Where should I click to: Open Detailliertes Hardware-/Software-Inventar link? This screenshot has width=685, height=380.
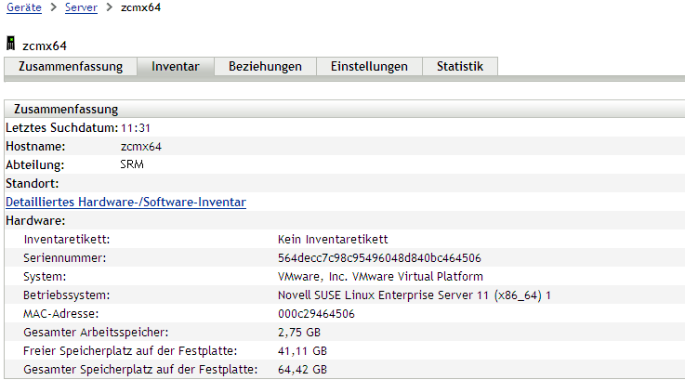[x=125, y=202]
